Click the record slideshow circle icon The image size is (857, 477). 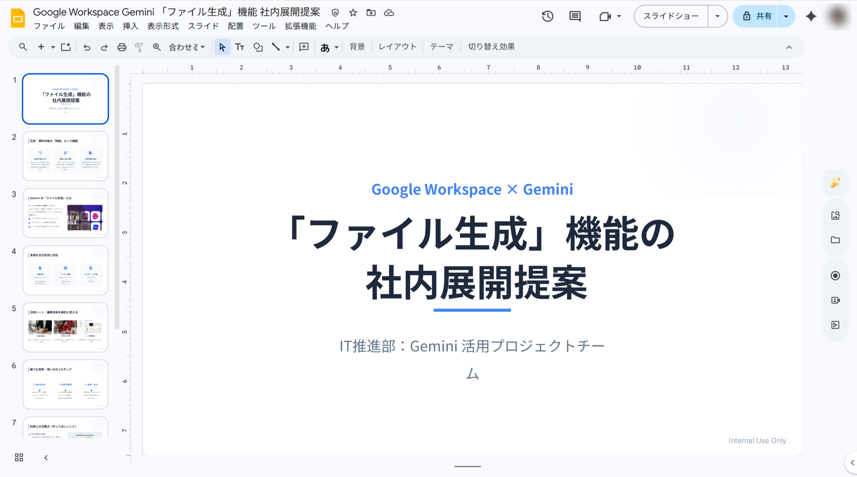(x=835, y=275)
